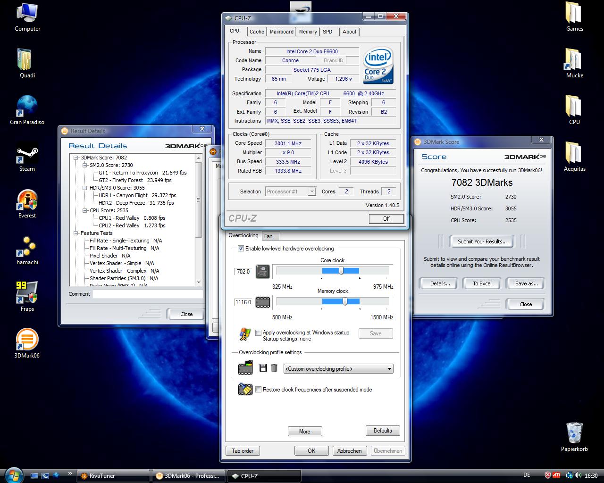Switch to RivaTuner taskbar button

[113, 476]
